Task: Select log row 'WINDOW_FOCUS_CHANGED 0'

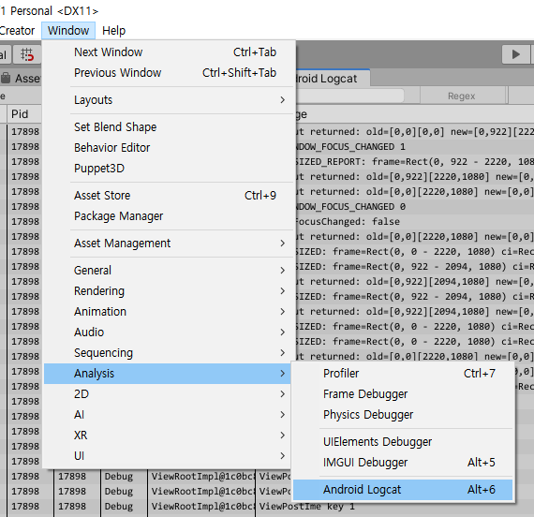Action: (x=414, y=207)
